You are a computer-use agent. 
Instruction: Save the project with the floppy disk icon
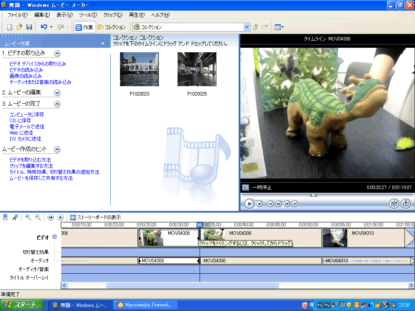pos(29,27)
